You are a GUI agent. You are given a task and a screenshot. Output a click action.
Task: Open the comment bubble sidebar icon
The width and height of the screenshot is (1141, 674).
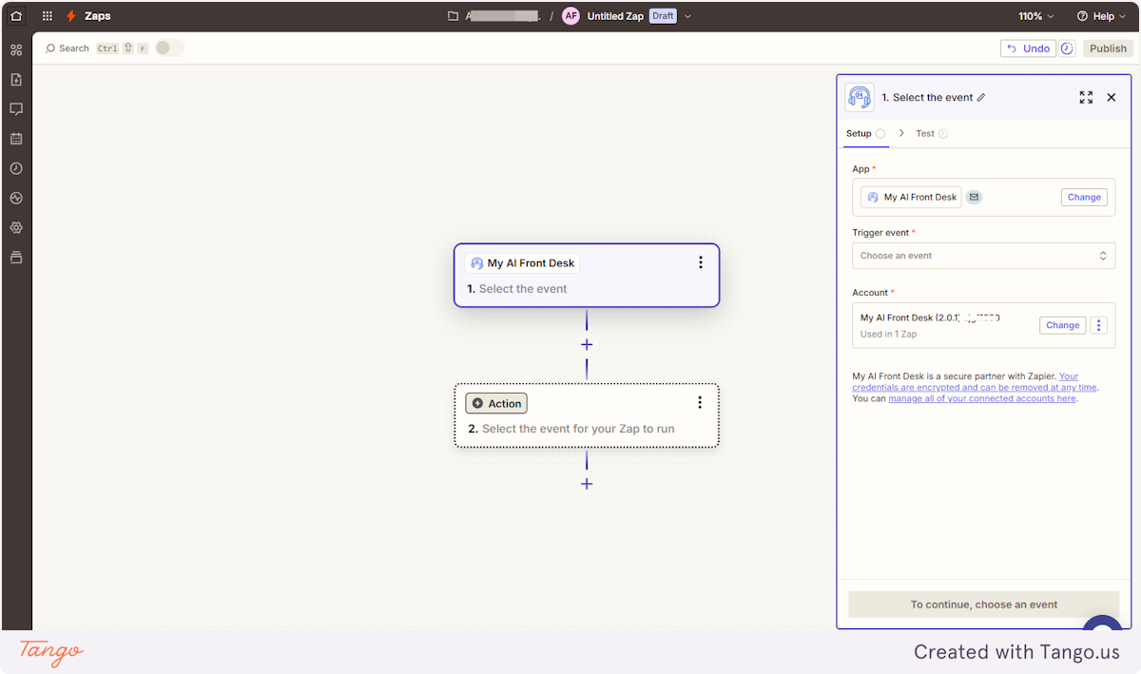[16, 109]
